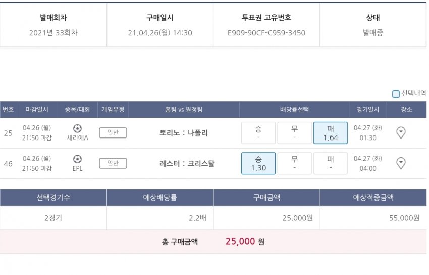429x275 pixels.
Task: Select 승 for 토리노 : 나폴리
Action: 258,133
